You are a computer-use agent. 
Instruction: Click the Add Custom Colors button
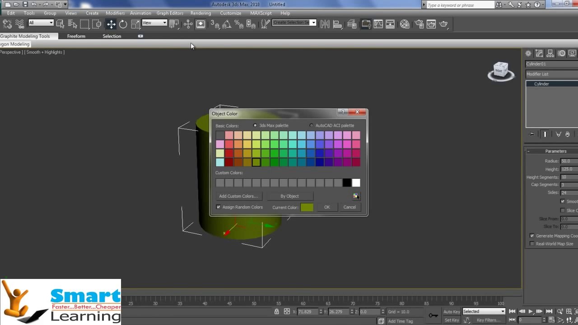(238, 196)
